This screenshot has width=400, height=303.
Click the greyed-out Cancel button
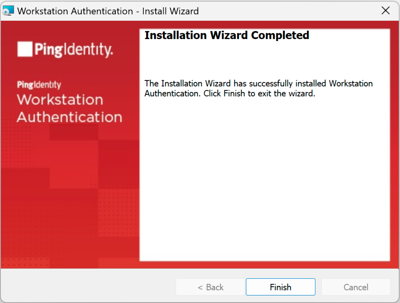click(x=356, y=287)
